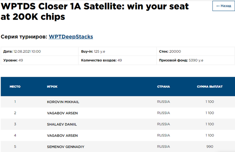This screenshot has height=152, width=235.
Task: Click the place number 4 link
Action: [15, 135]
